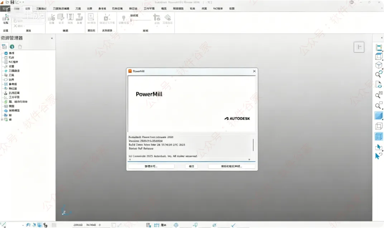Image resolution: width=384 pixels, height=228 pixels.
Task: Click the Open project icon in quick access
Action: [x=8, y=2]
